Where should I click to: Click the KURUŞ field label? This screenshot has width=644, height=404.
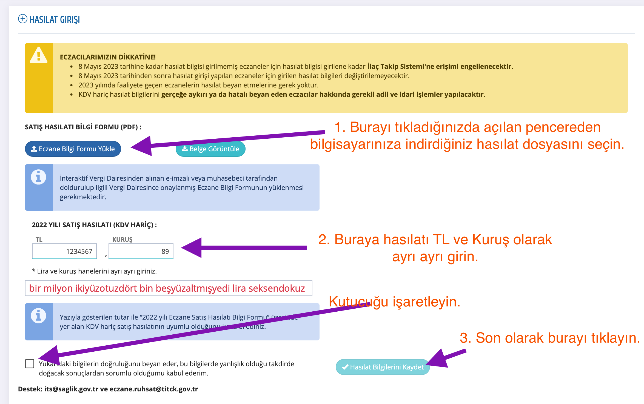122,240
